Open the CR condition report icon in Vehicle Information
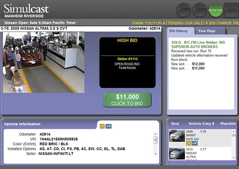239x169 pixels. (102, 126)
